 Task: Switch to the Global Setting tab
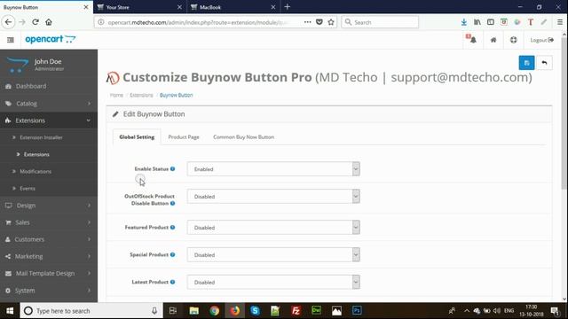(137, 137)
